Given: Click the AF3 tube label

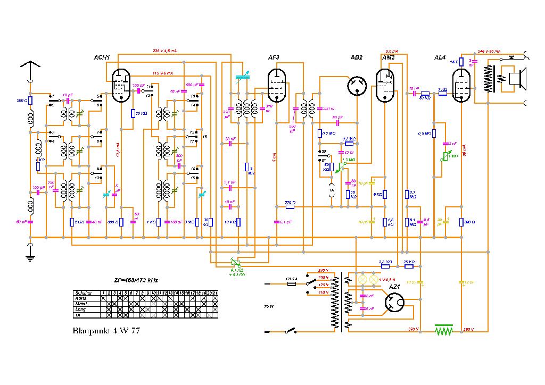Looking at the screenshot, I should [x=274, y=57].
